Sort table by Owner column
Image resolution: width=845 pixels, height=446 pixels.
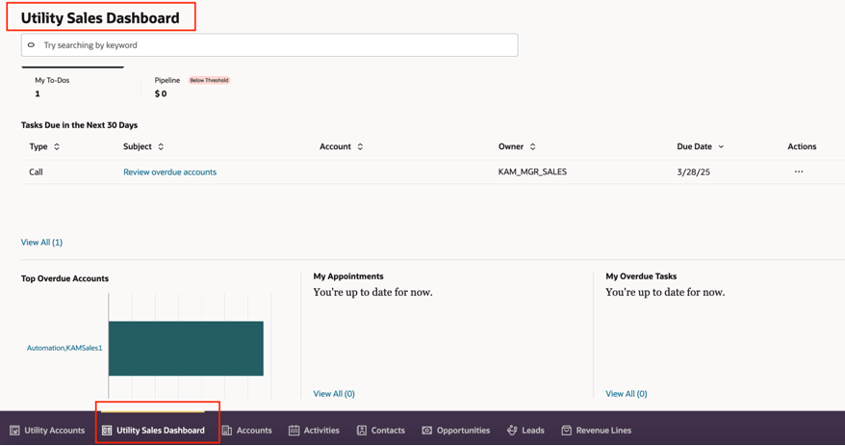pyautogui.click(x=532, y=146)
